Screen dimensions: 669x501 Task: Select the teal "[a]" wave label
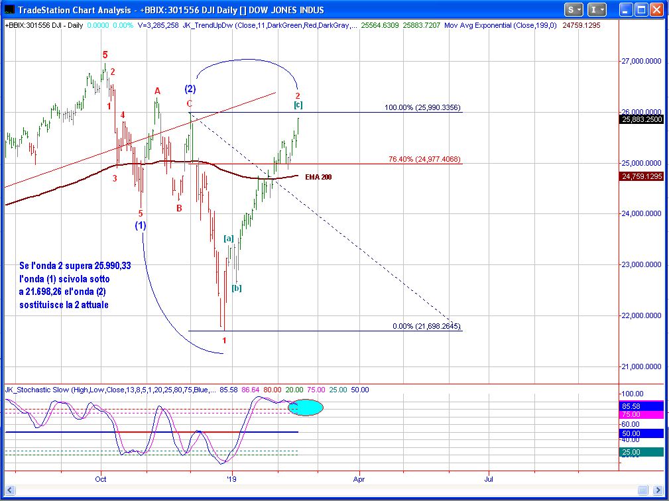coord(229,239)
